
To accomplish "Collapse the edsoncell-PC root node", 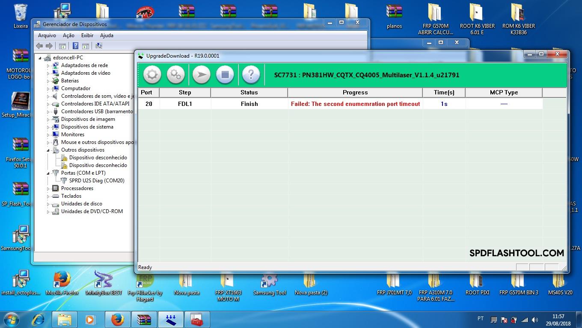I will click(x=40, y=58).
